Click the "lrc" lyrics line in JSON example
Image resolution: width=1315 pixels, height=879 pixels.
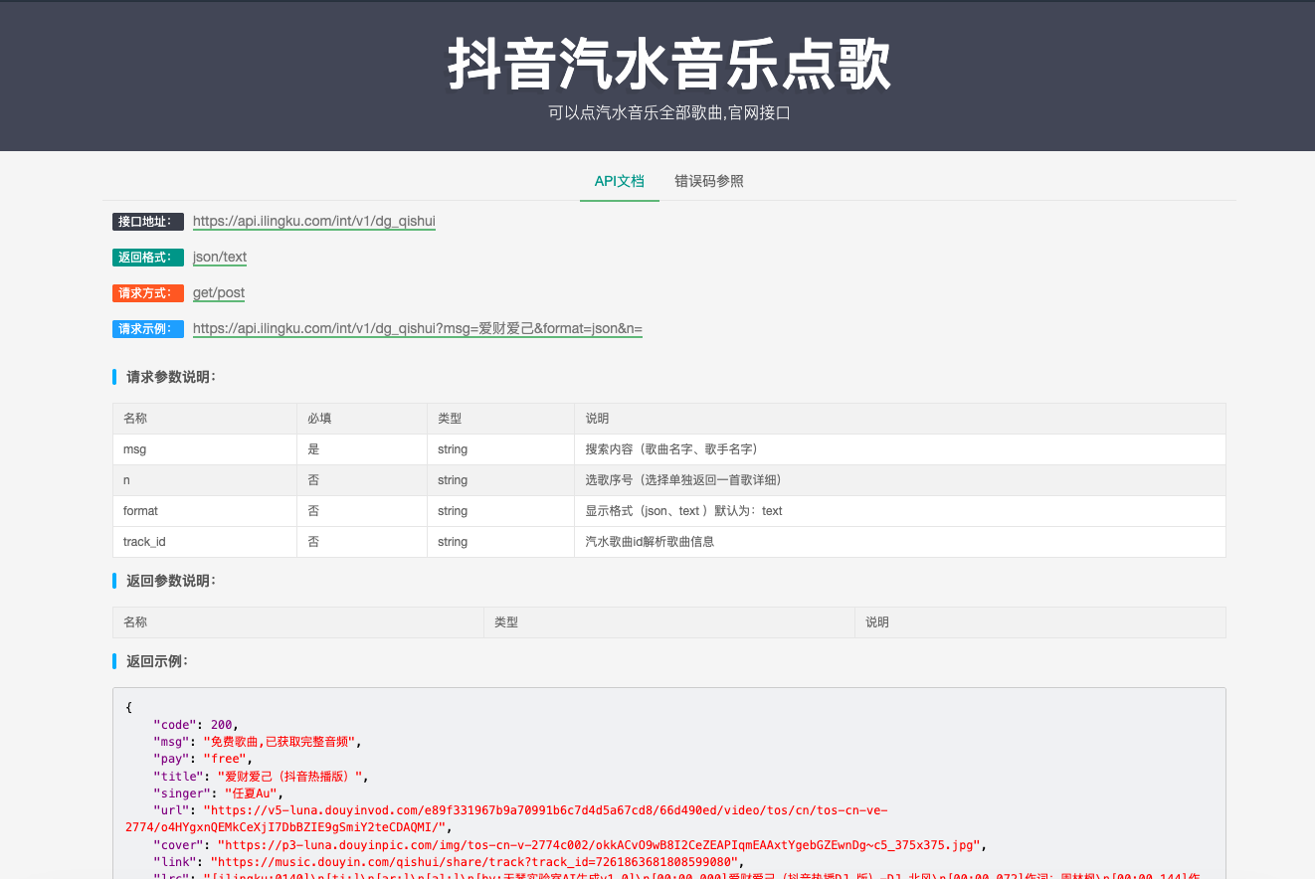tap(677, 876)
